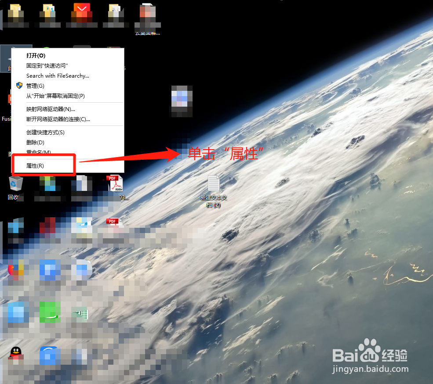This screenshot has width=433, height=384.
Task: Select the Recycle Bin desktop icon
Action: [x=16, y=183]
